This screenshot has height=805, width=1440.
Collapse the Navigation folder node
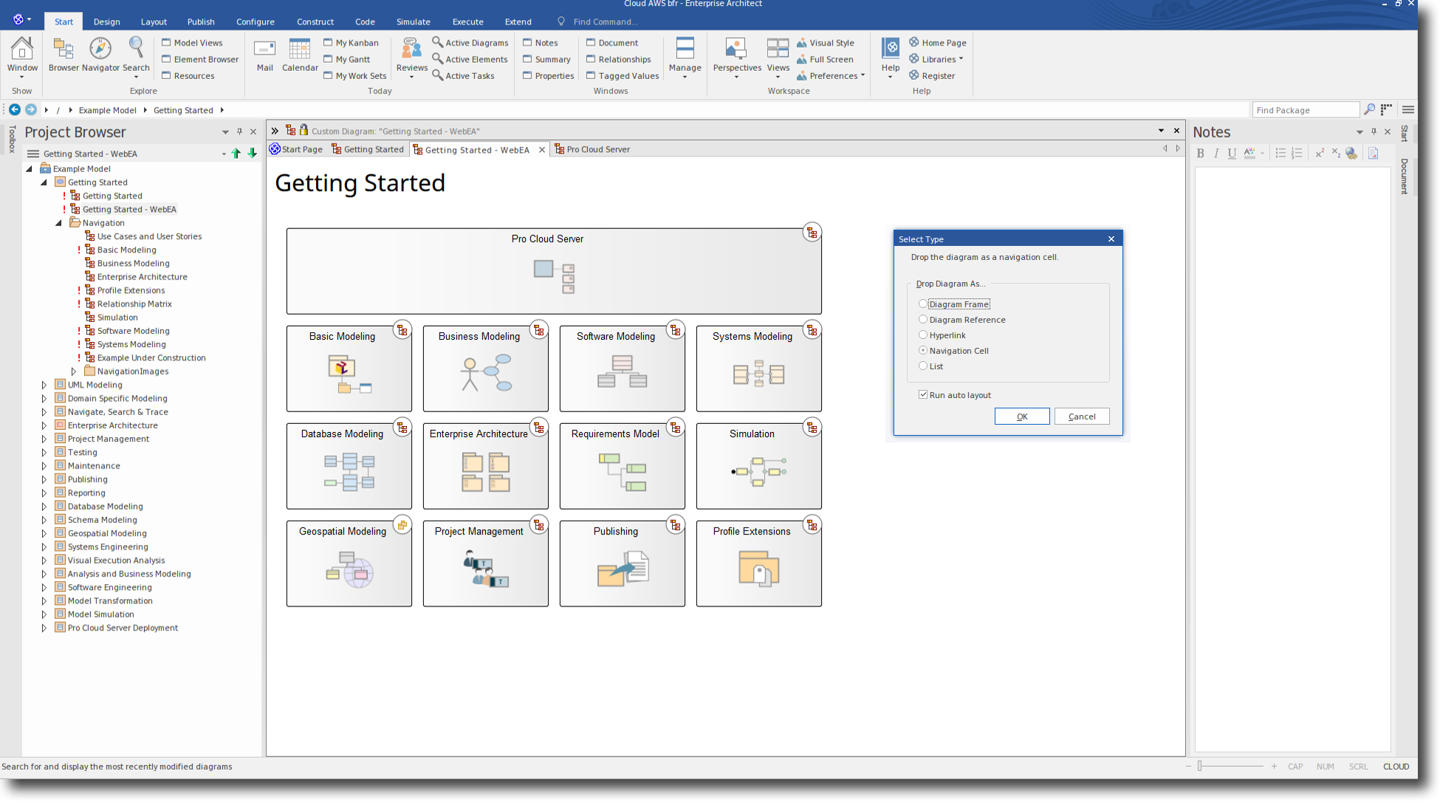(x=58, y=223)
